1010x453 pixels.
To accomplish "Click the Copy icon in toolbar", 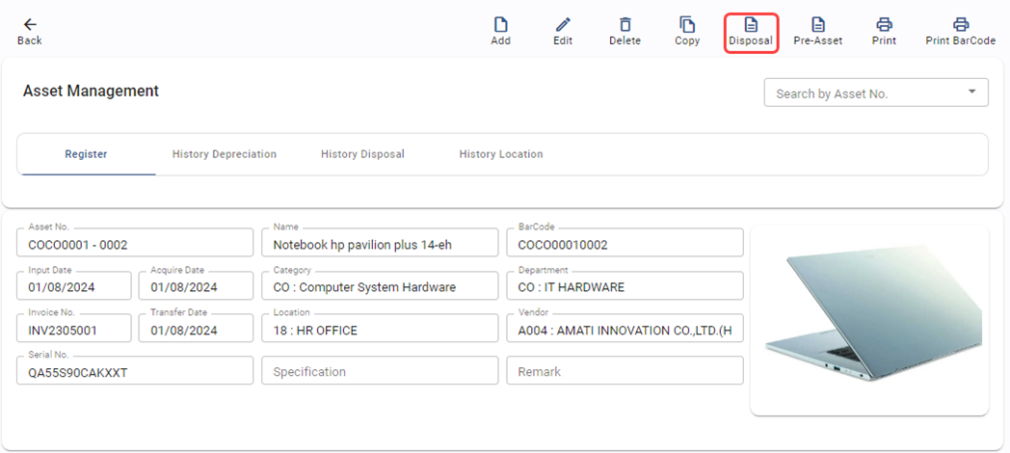I will coord(687,25).
